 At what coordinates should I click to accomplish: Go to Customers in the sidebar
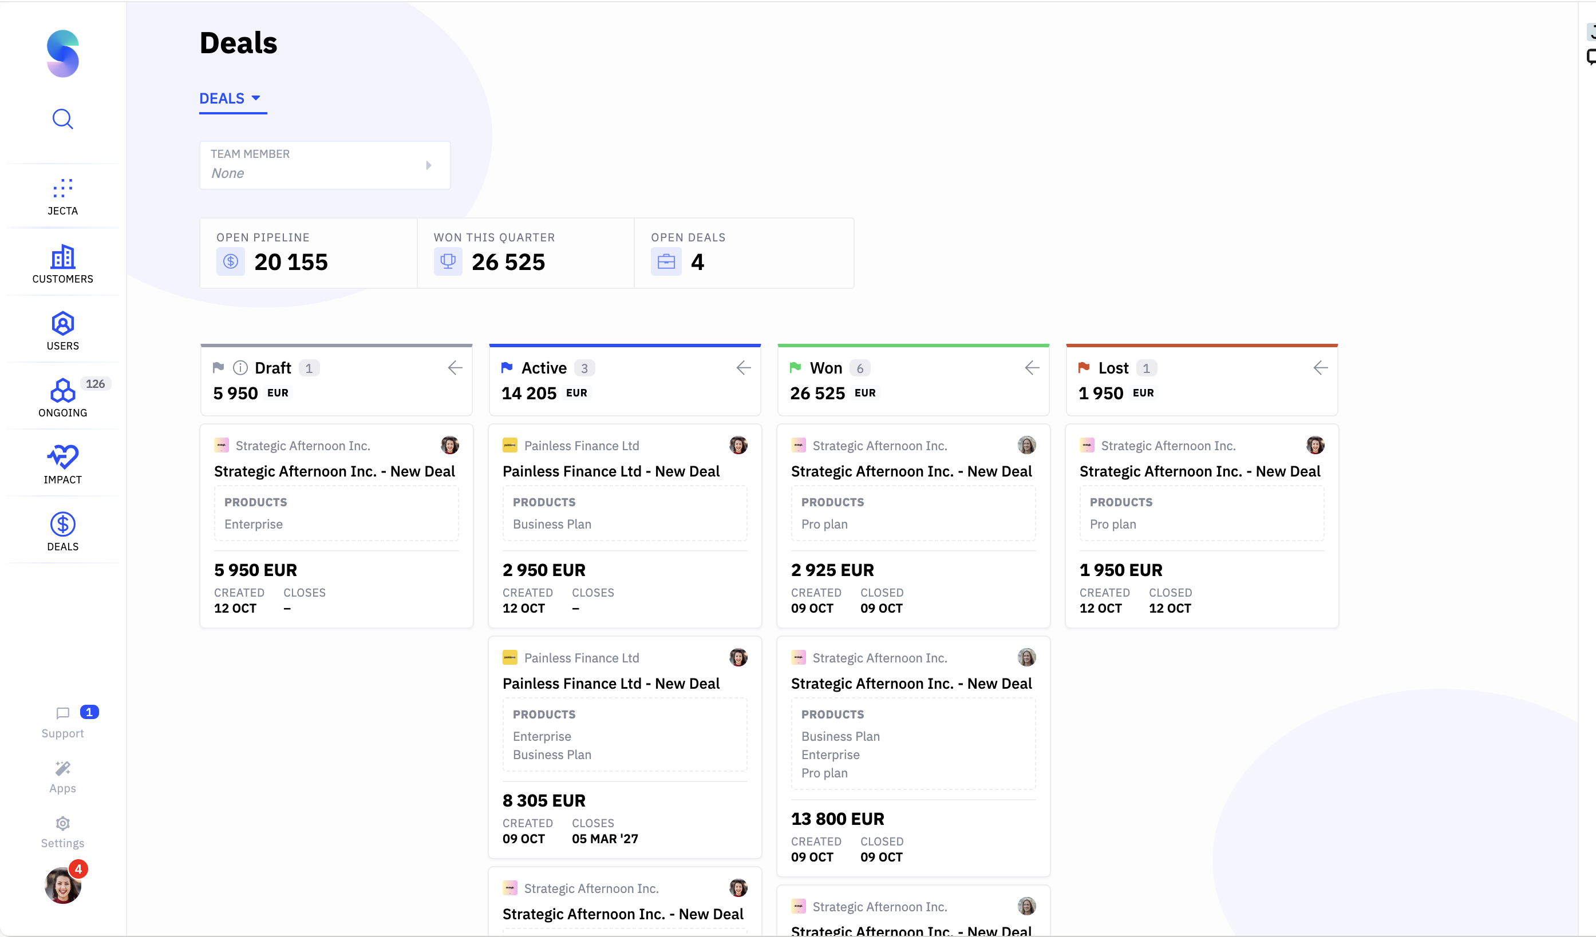[x=63, y=264]
